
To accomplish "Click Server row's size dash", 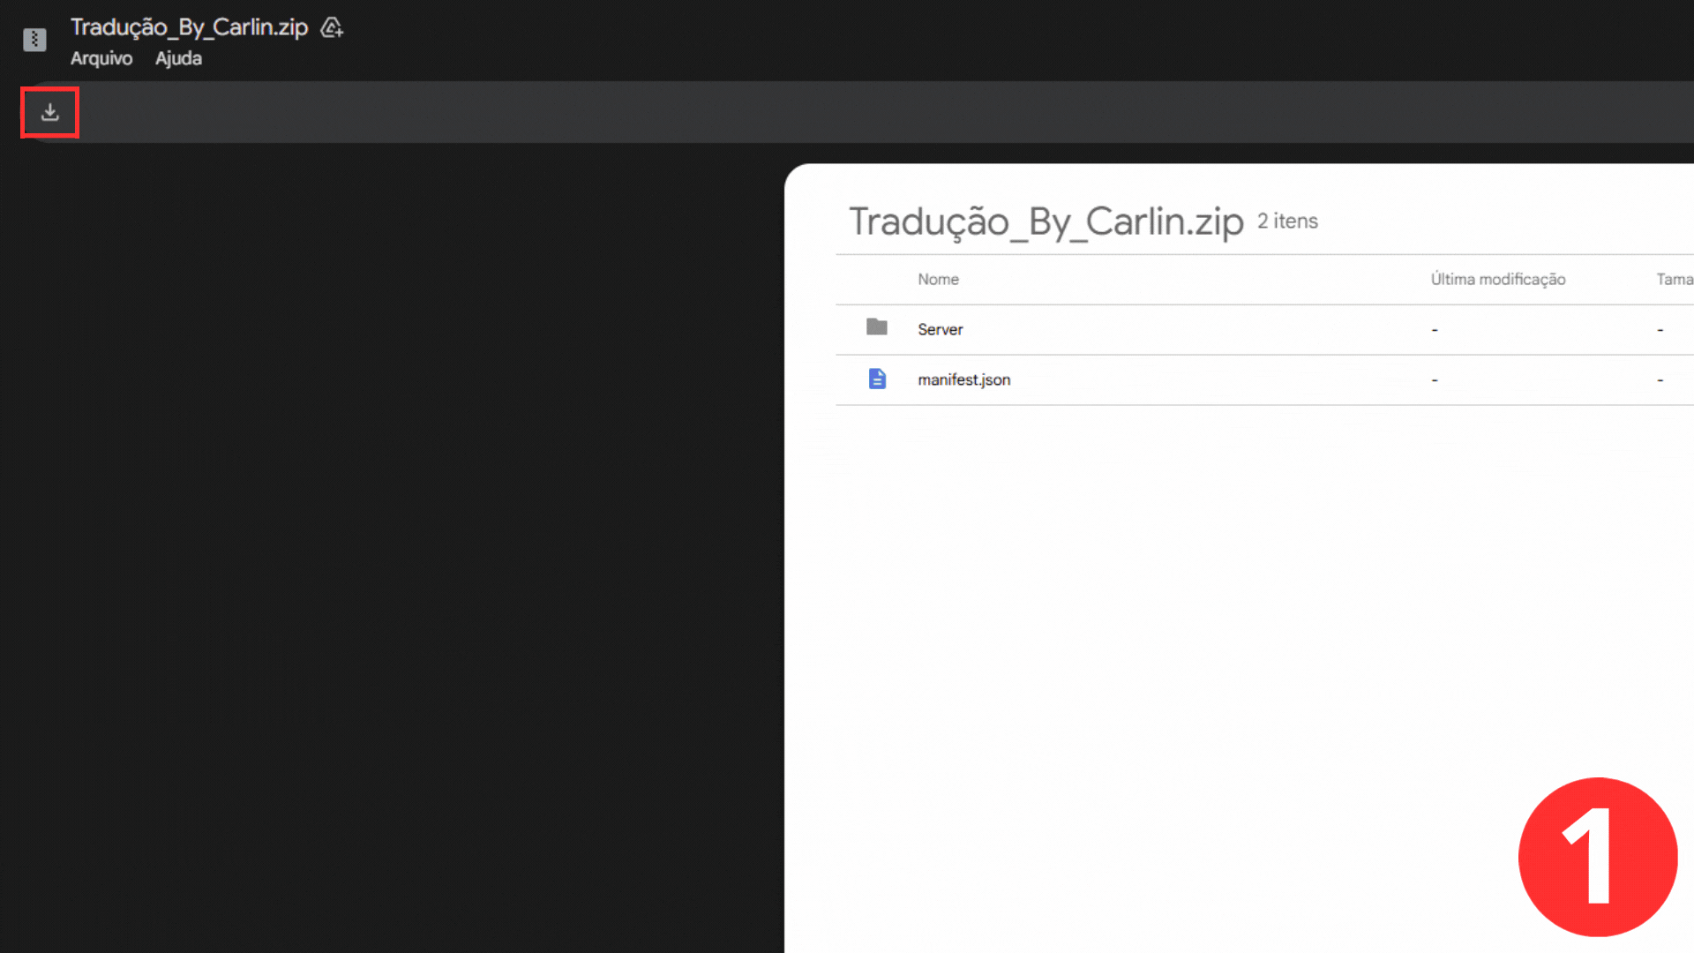I will pos(1660,330).
